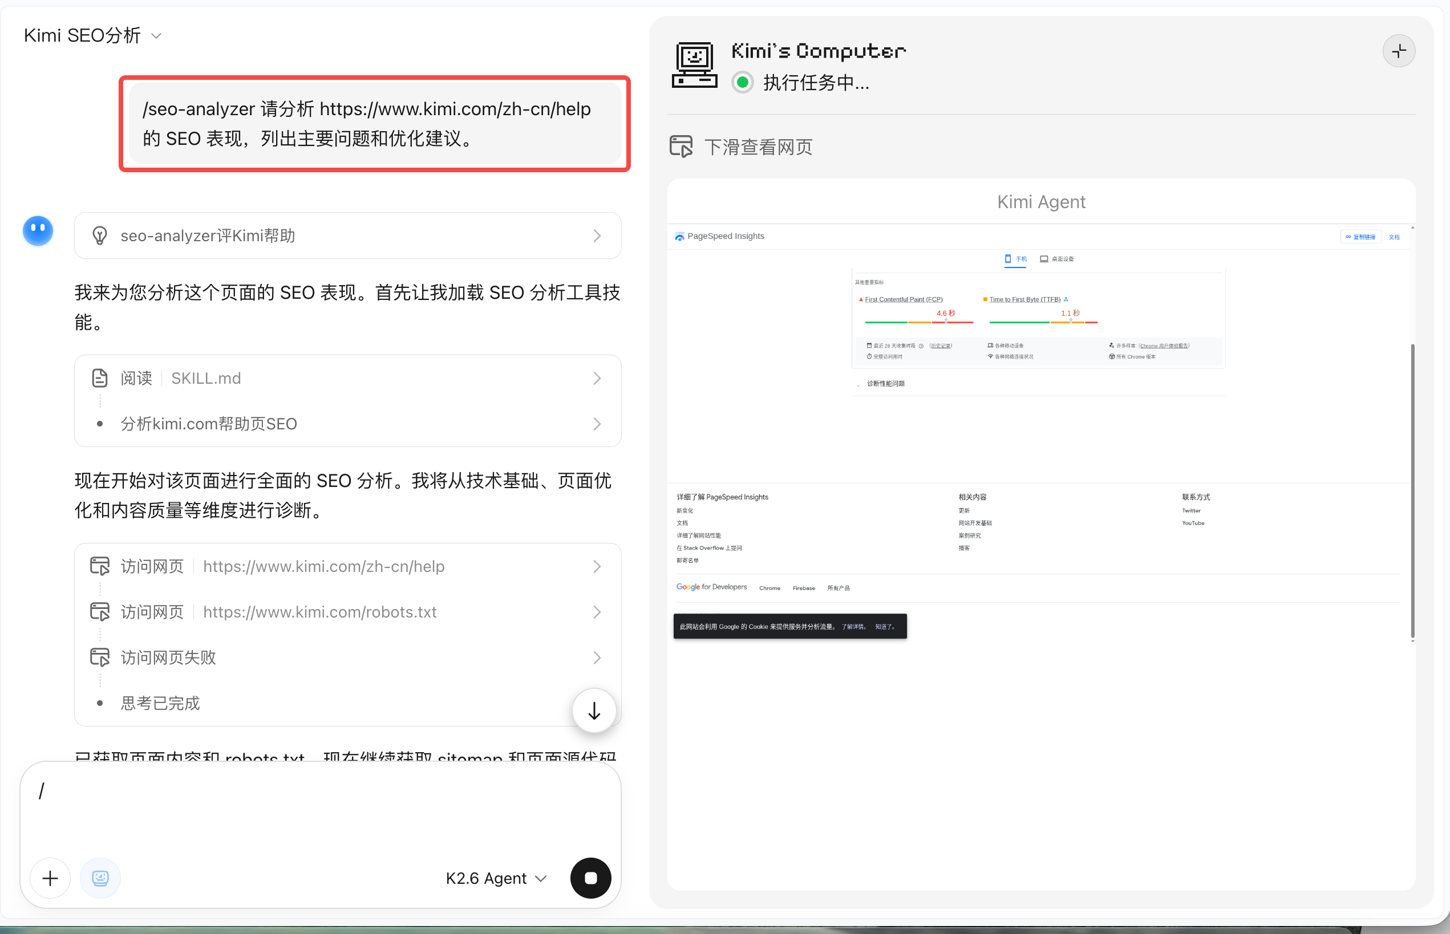The width and height of the screenshot is (1450, 934).
Task: Select the 桌面设备 desktop tab
Action: 1057,259
